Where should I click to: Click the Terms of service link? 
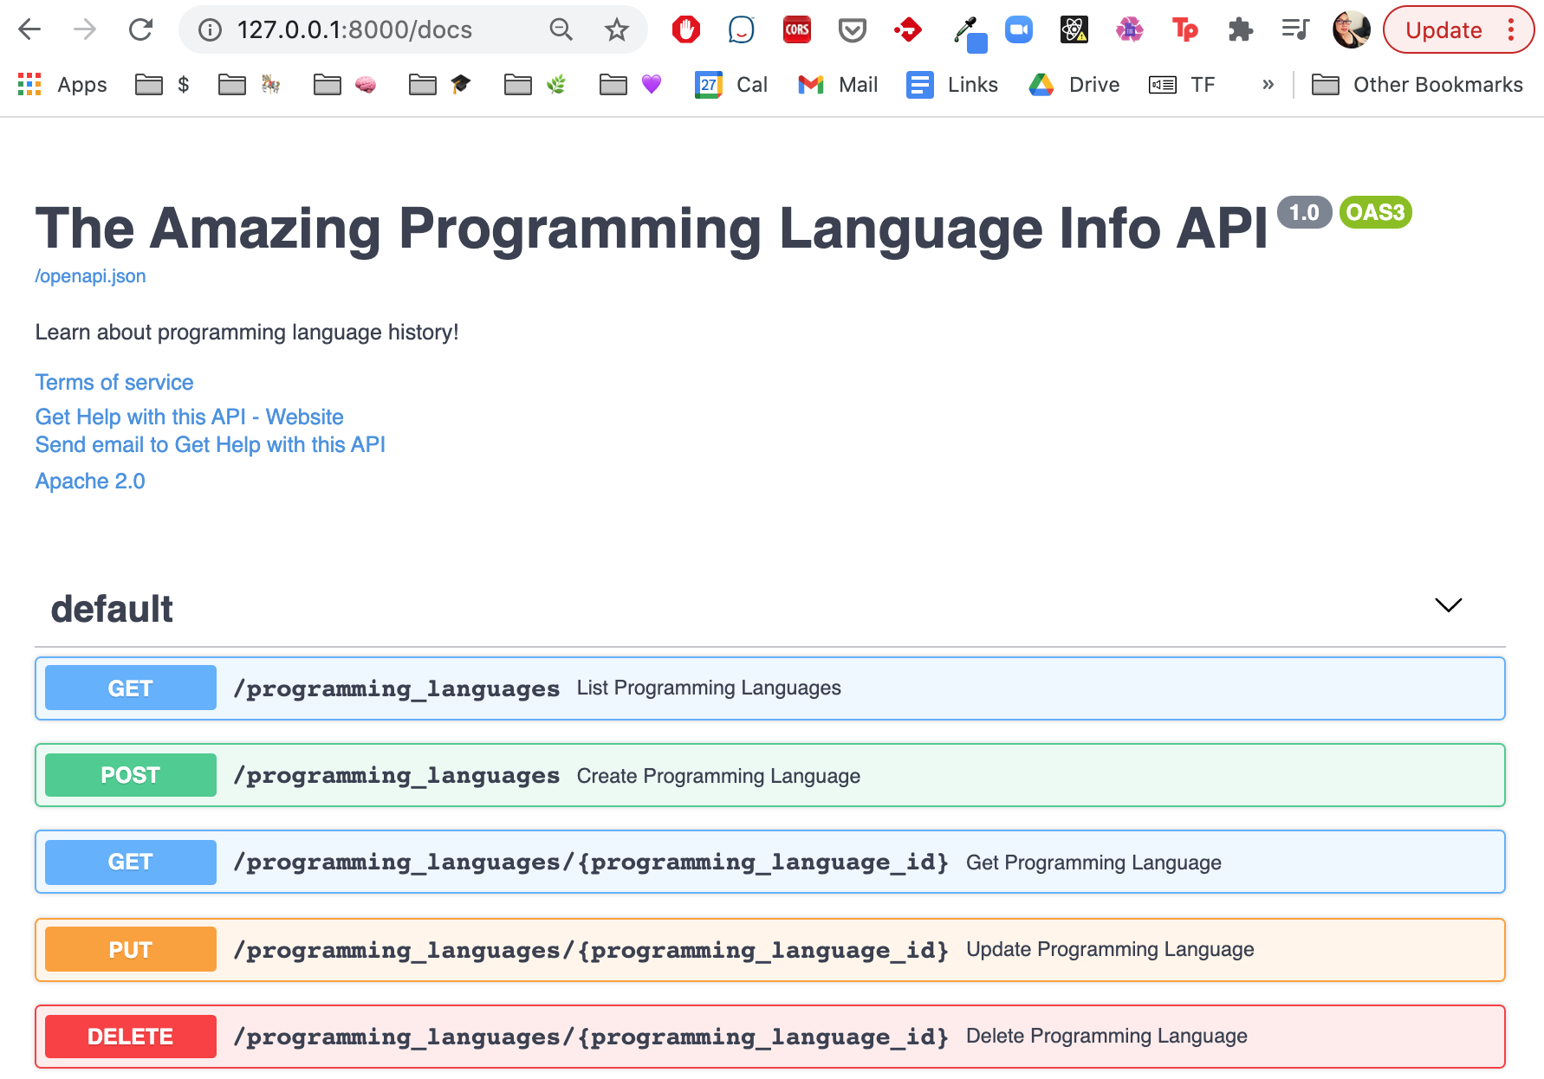(x=114, y=382)
